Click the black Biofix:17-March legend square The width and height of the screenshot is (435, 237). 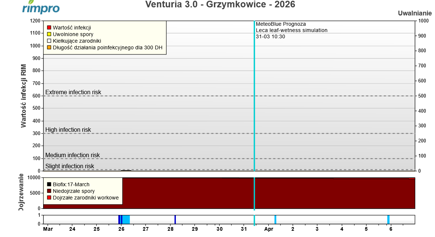[49, 184]
